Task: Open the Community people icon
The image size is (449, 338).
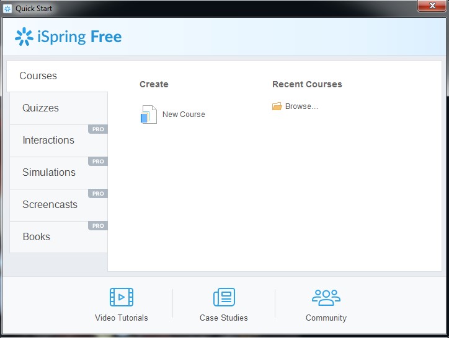Action: tap(326, 297)
